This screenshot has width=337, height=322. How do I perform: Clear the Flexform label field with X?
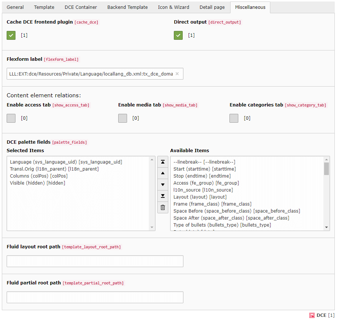(177, 74)
